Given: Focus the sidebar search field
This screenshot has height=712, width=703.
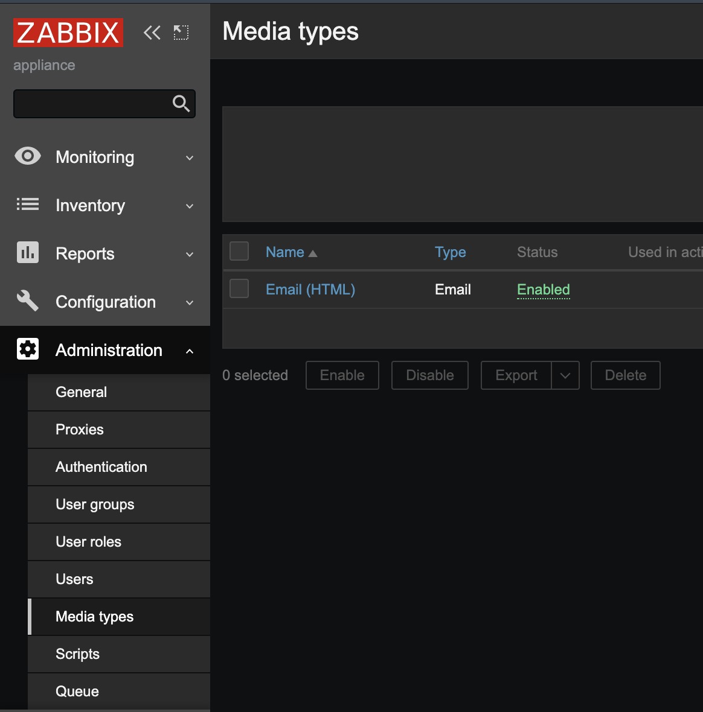Looking at the screenshot, I should (x=104, y=104).
